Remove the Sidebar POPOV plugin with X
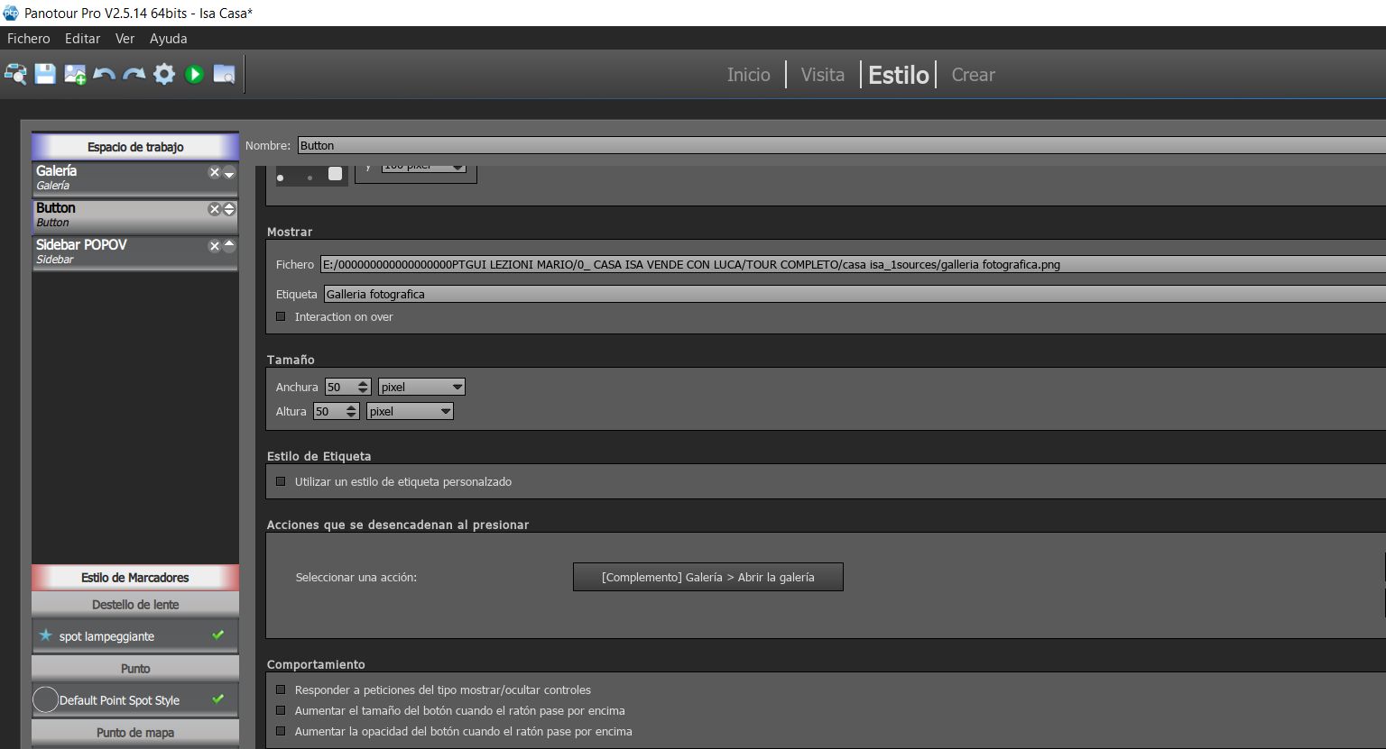1386x749 pixels. [x=215, y=246]
